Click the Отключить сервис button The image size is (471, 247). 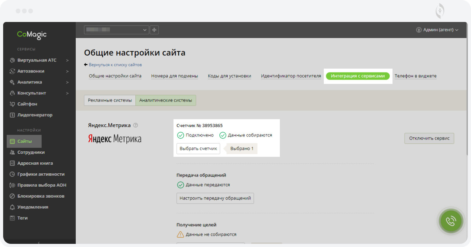(429, 138)
